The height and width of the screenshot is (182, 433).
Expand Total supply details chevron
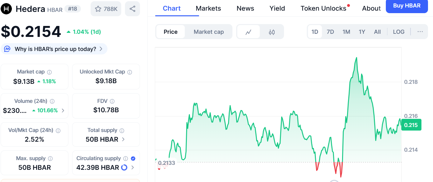tap(123, 139)
